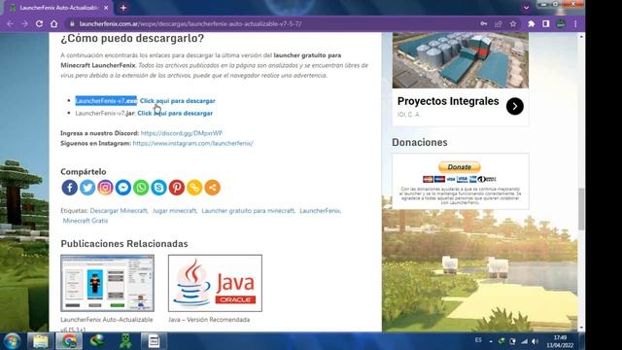Click the Proyectos Integrales ad arrow
The height and width of the screenshot is (350, 622).
point(514,106)
